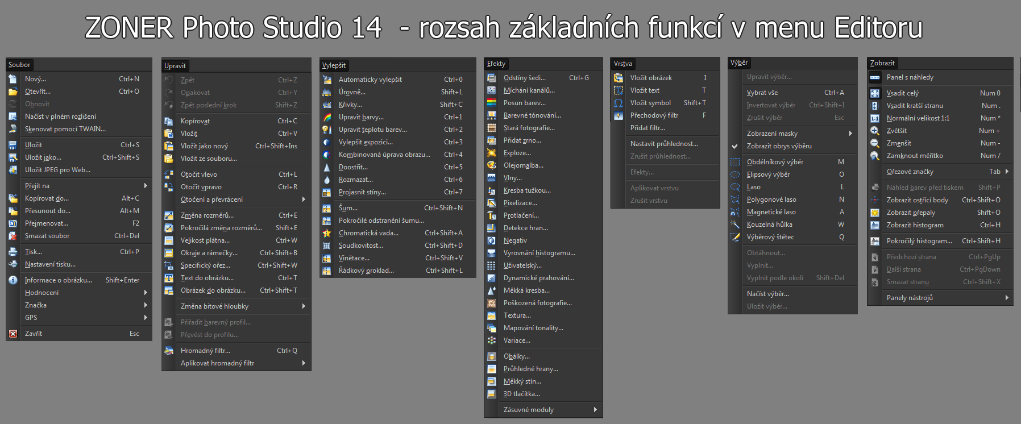This screenshot has height=424, width=1021.
Task: Click the Text do obrázku icon
Action: point(169,278)
